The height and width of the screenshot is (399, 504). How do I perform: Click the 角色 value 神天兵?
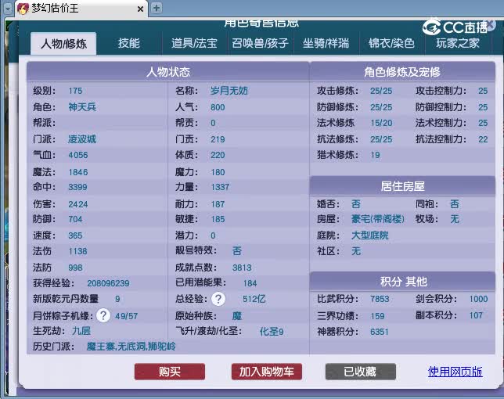click(x=82, y=107)
